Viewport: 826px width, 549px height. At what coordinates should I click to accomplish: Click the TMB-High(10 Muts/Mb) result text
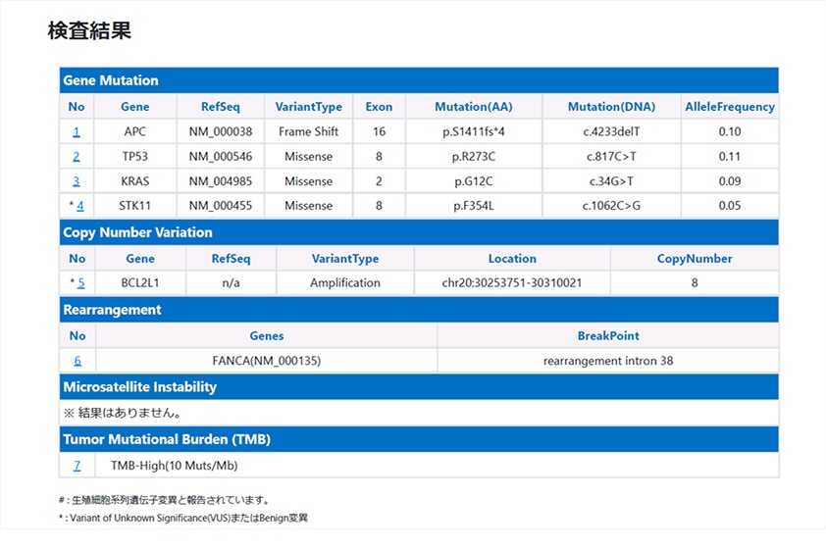(174, 466)
